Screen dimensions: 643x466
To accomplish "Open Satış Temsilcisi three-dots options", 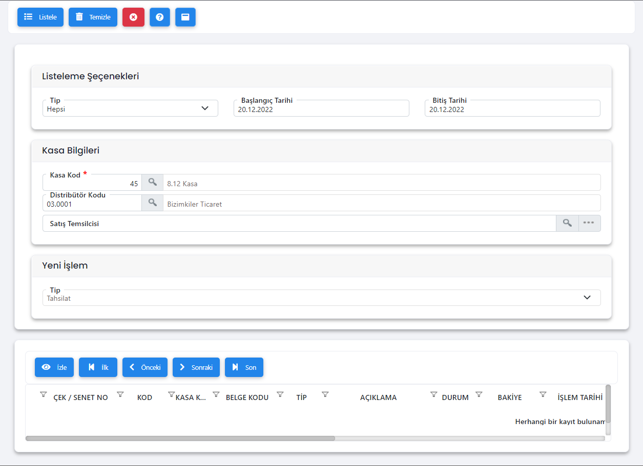I will click(589, 223).
